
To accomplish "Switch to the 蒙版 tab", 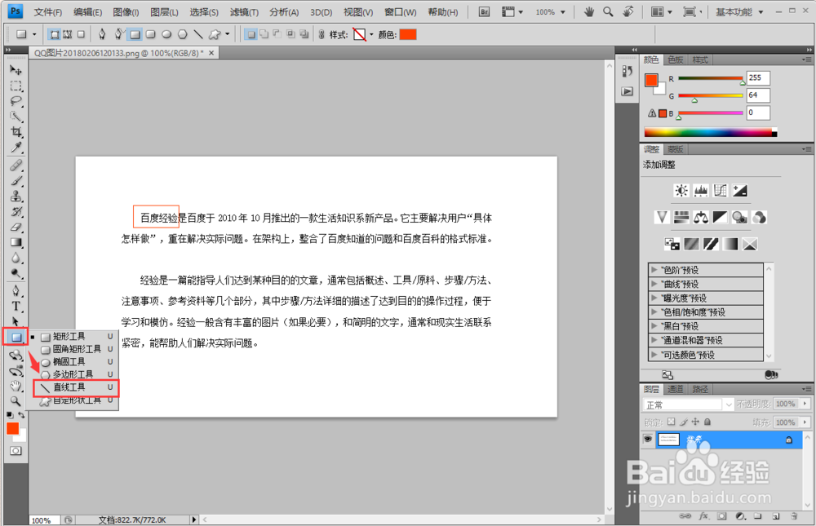I will (676, 149).
